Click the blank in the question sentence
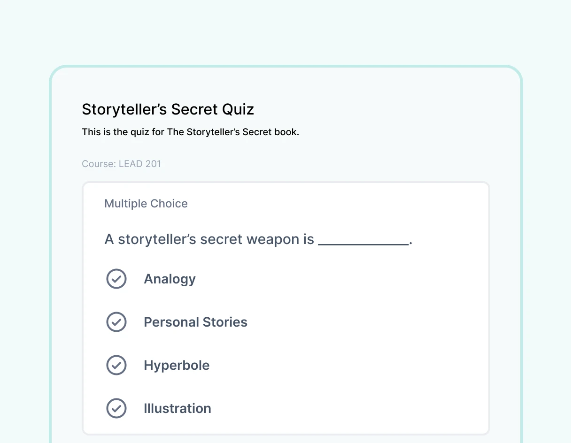Screen dimensions: 571x443 (364, 239)
